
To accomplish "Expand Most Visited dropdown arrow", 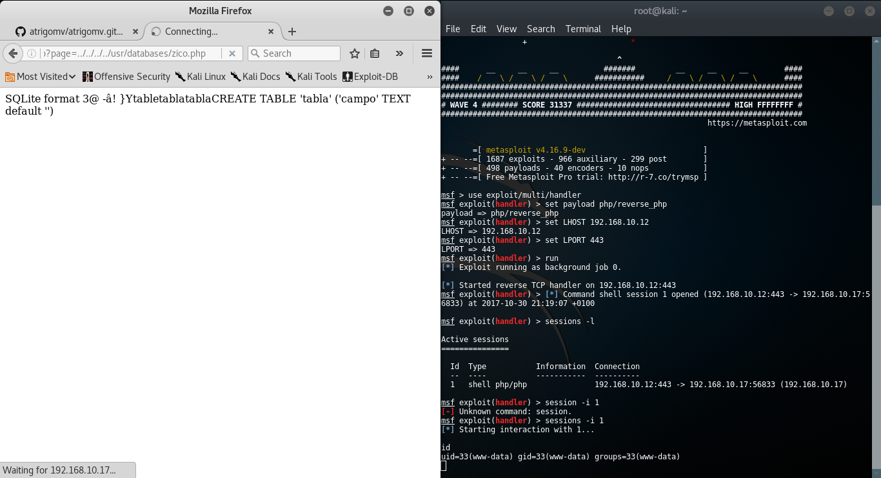I will point(72,77).
